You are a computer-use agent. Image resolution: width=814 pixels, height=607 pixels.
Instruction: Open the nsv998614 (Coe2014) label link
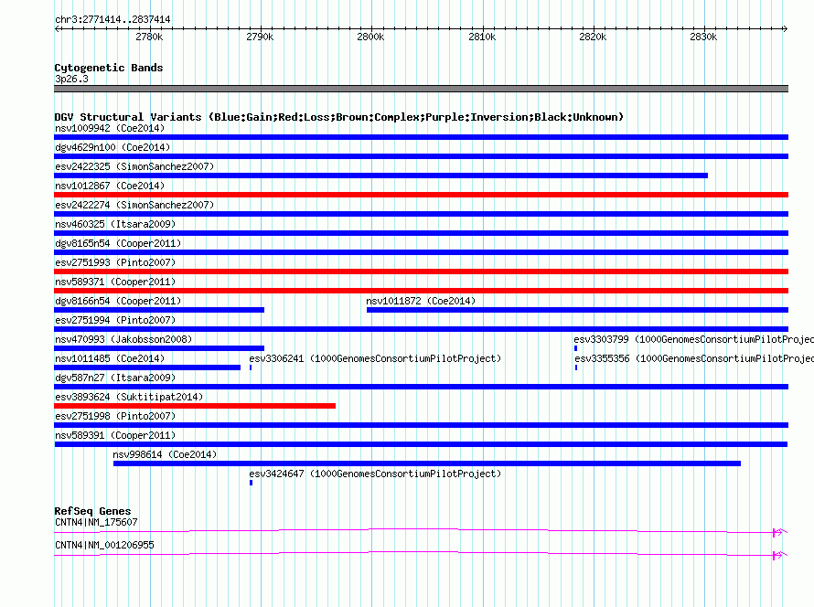tap(165, 454)
